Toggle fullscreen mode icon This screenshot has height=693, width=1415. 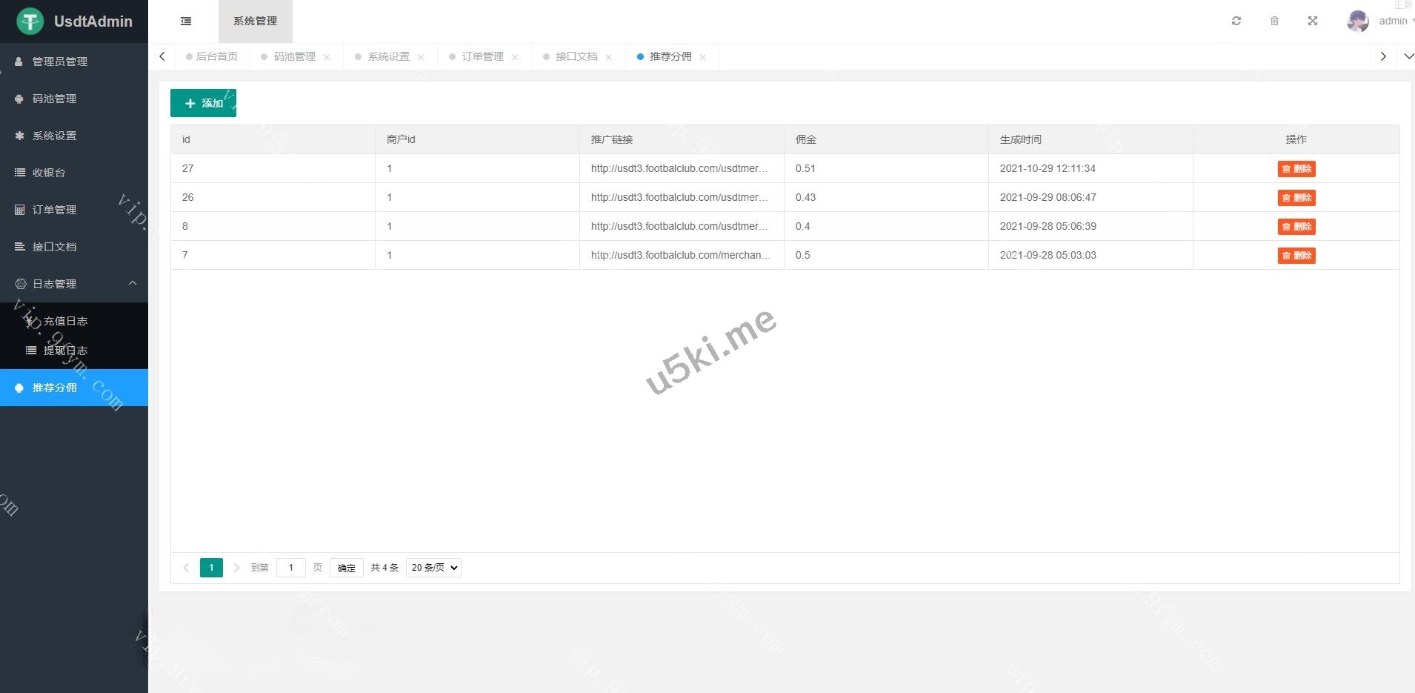(x=1312, y=21)
